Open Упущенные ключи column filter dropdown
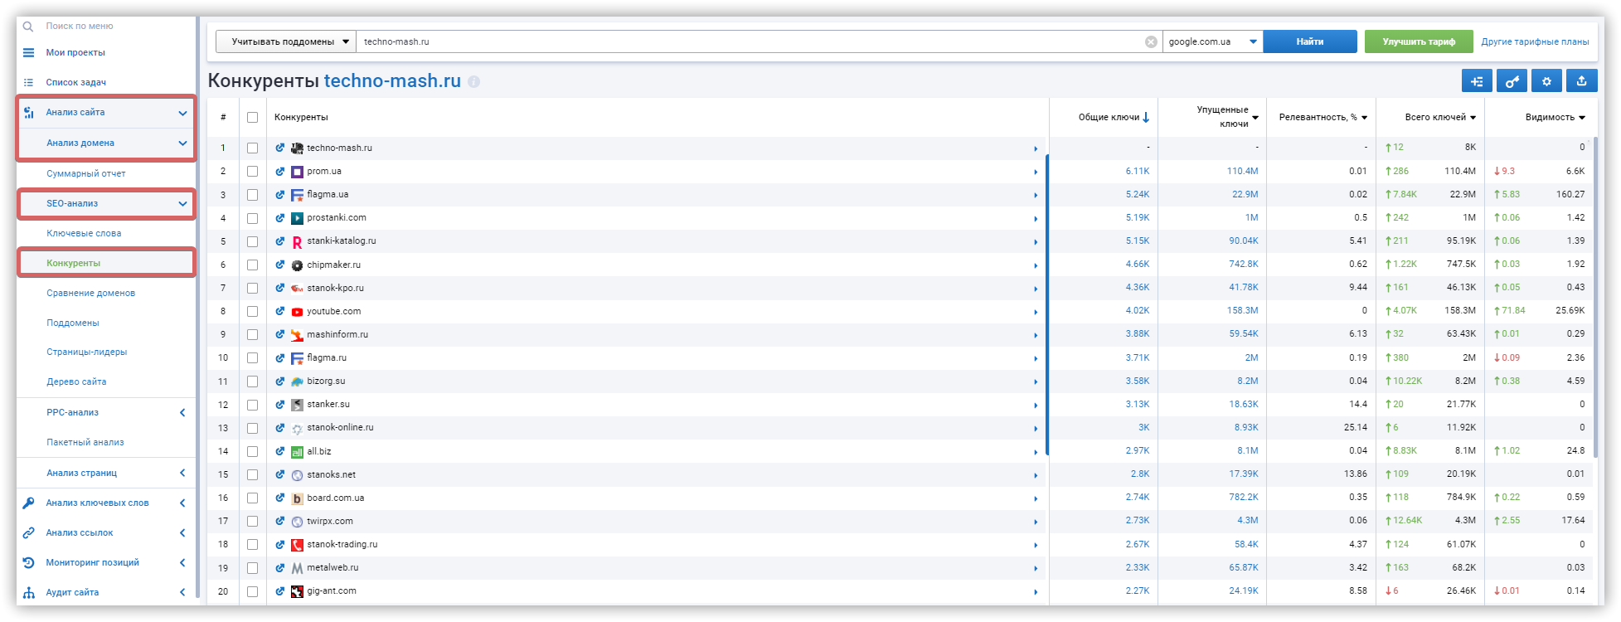 coord(1255,118)
